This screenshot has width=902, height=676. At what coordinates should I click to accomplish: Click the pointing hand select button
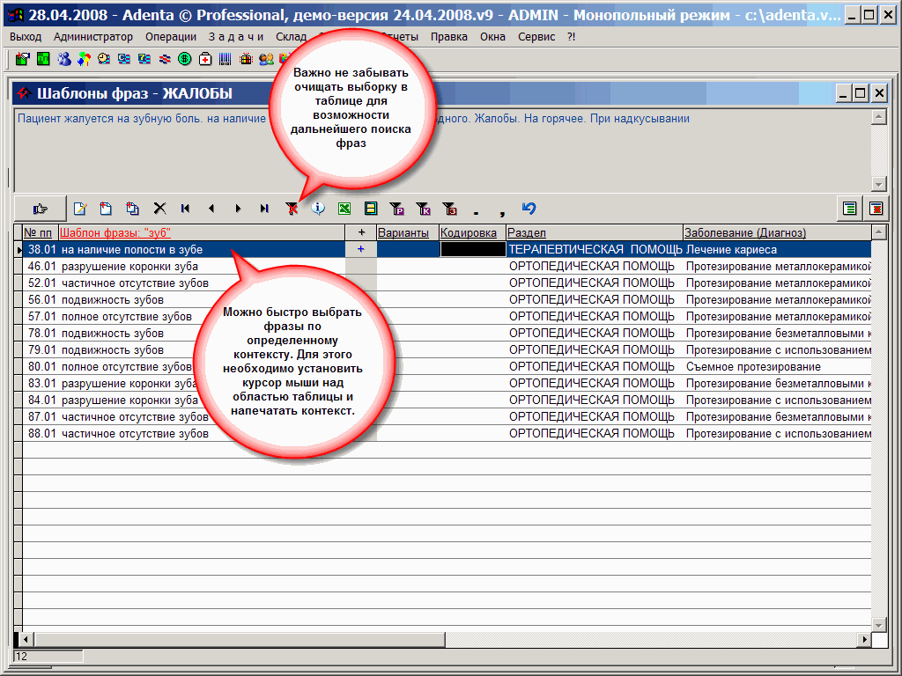pyautogui.click(x=40, y=209)
